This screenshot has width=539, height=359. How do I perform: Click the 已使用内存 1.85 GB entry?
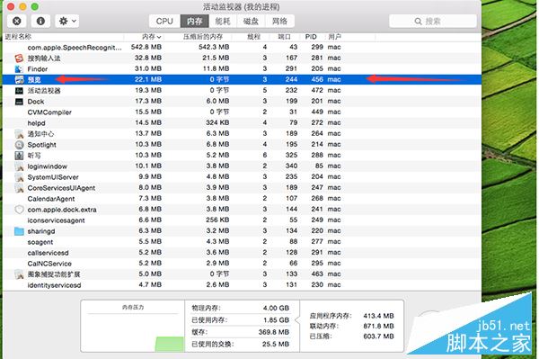(241, 320)
